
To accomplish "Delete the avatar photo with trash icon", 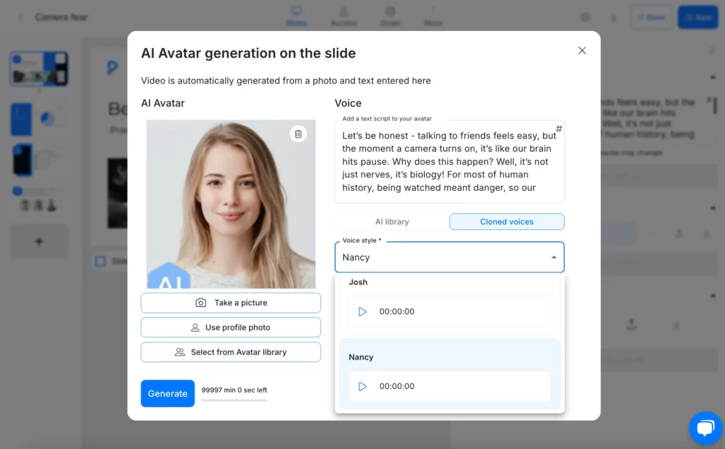I will pos(298,134).
